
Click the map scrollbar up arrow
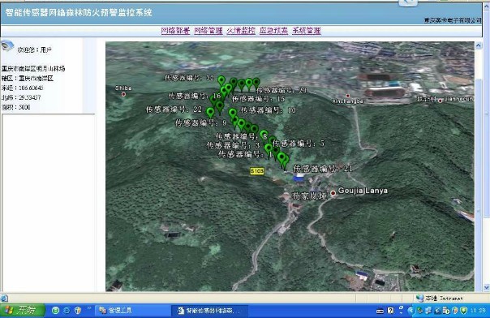pos(479,46)
